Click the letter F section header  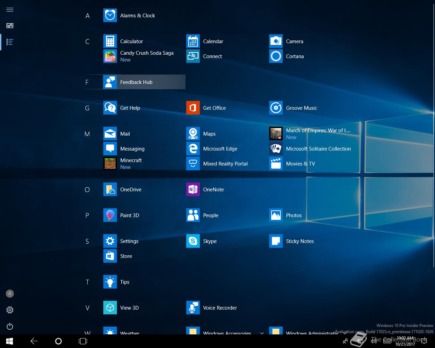[x=87, y=82]
